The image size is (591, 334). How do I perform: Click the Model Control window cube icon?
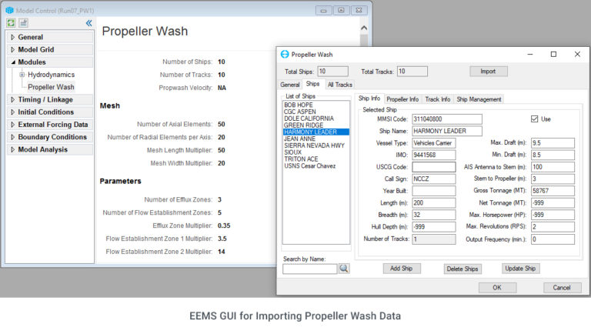pyautogui.click(x=9, y=9)
